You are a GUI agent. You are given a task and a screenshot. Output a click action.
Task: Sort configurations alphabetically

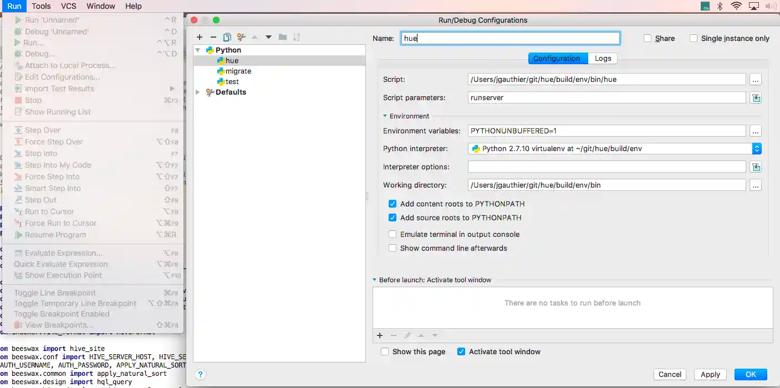[x=297, y=37]
